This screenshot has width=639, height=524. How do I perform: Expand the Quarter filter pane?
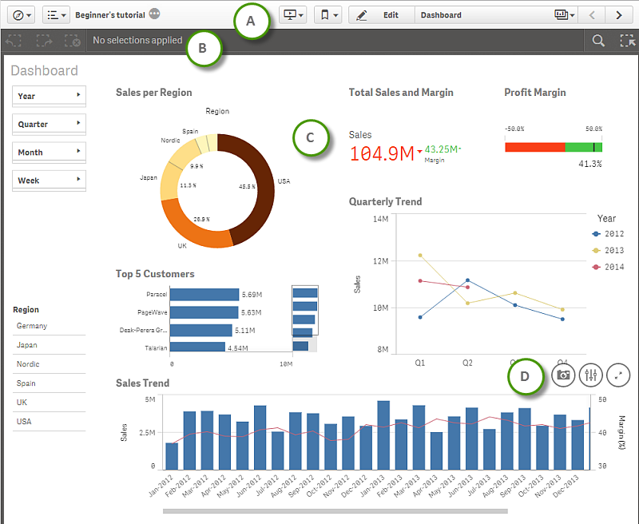(x=49, y=124)
